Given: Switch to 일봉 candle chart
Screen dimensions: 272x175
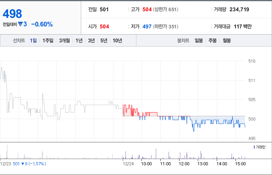Looking at the screenshot, I should click(199, 40).
